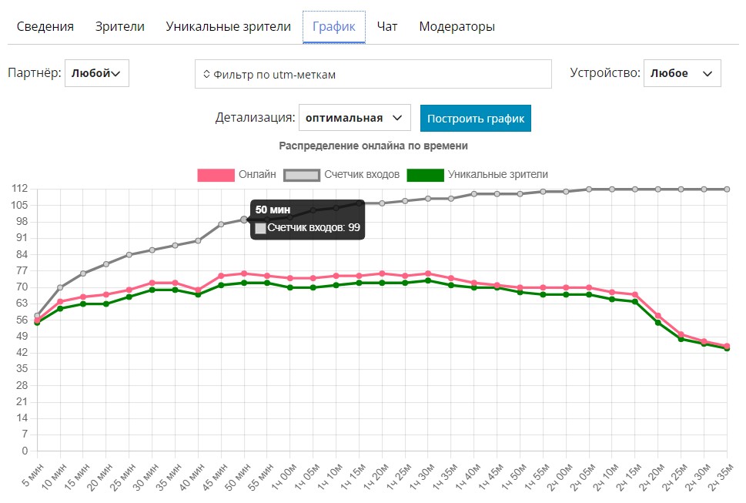746x503 pixels.
Task: Select the График tab
Action: (x=333, y=26)
